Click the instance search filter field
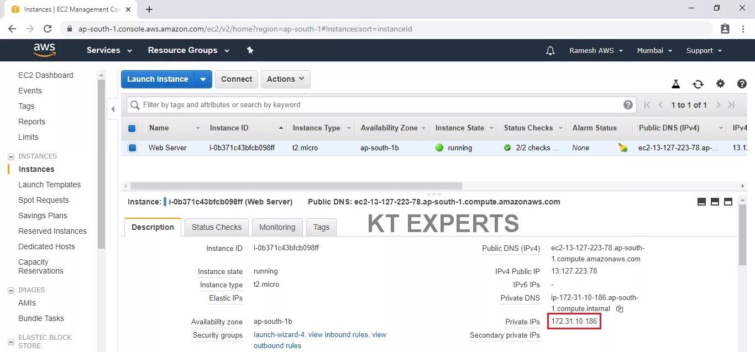Screen dimensions: 755x352 pyautogui.click(x=381, y=104)
